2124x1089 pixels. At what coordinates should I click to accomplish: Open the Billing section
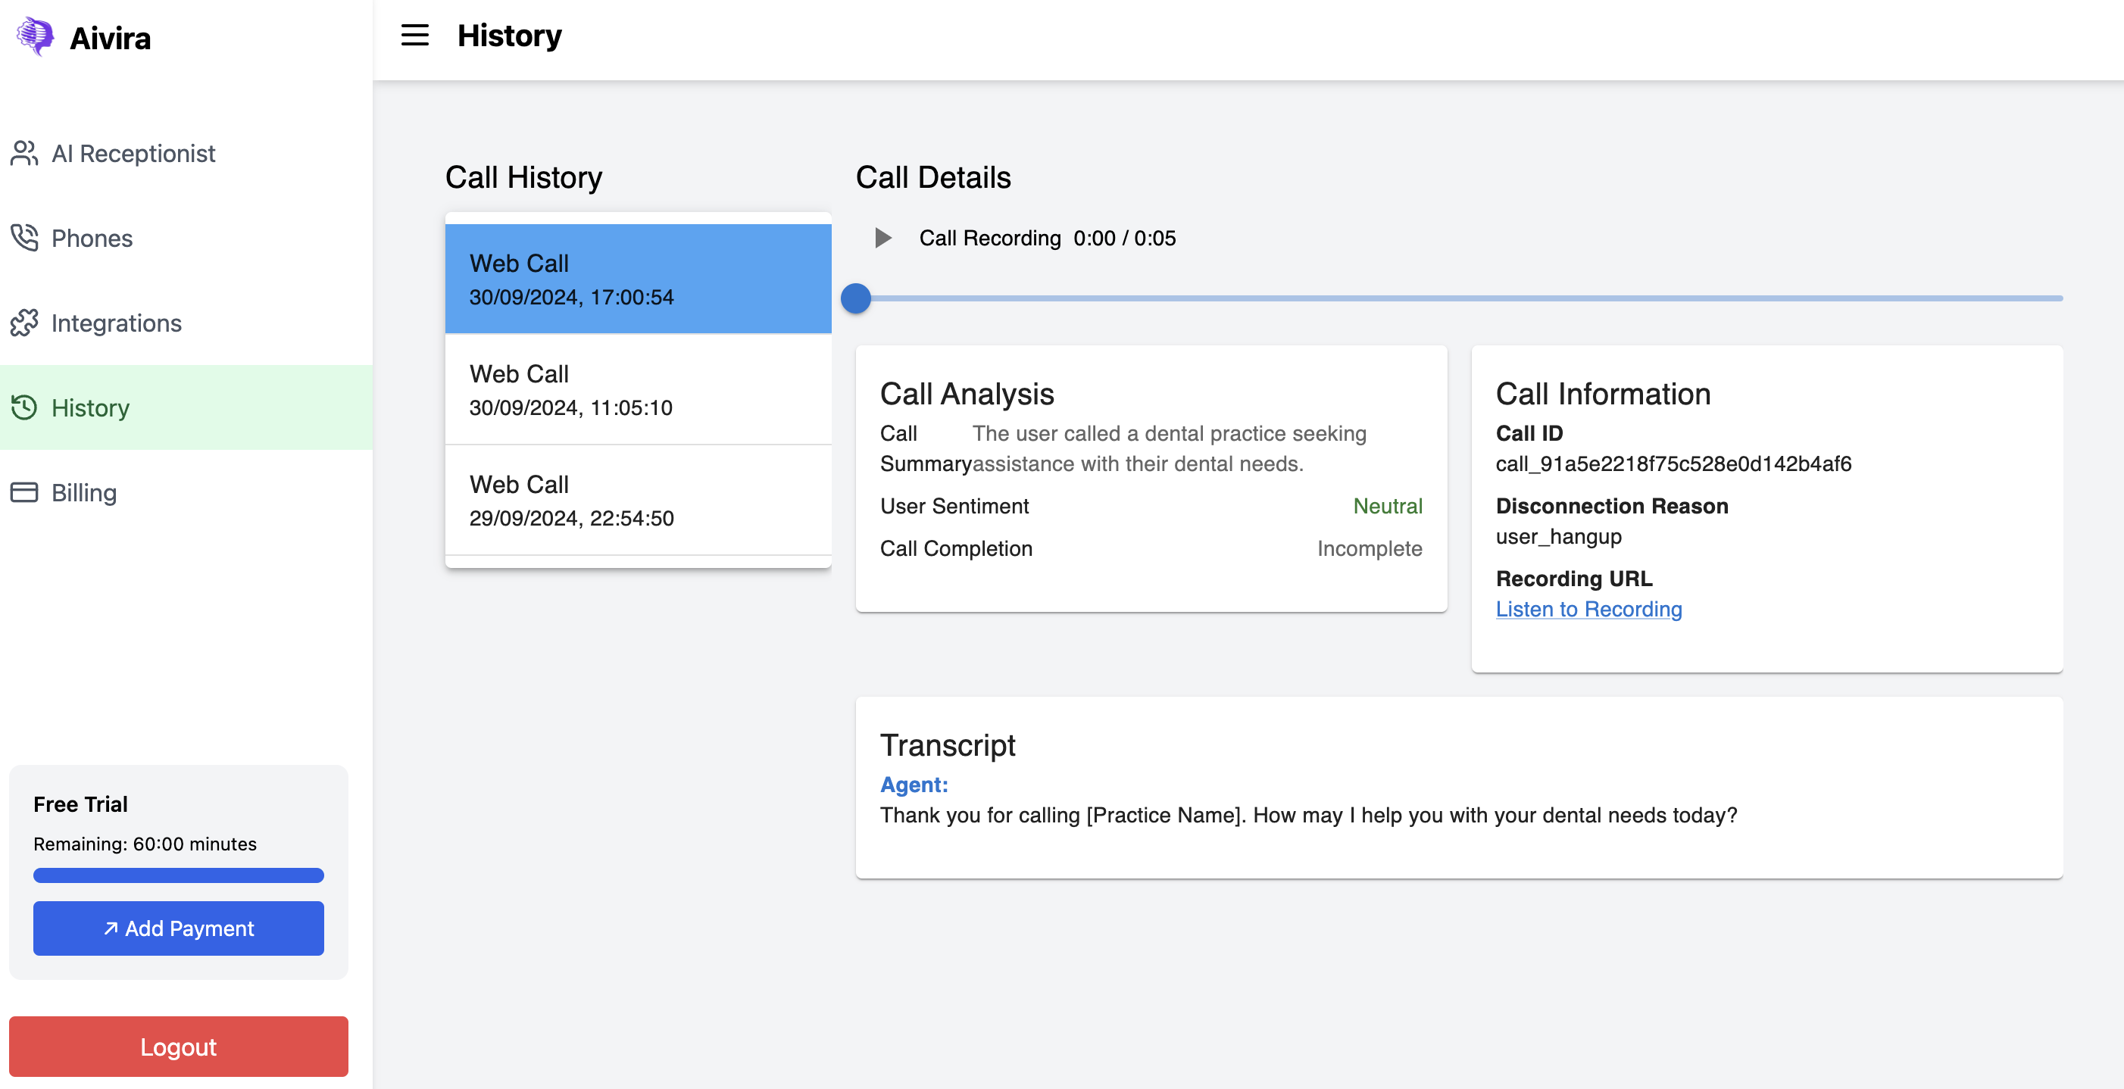[83, 493]
